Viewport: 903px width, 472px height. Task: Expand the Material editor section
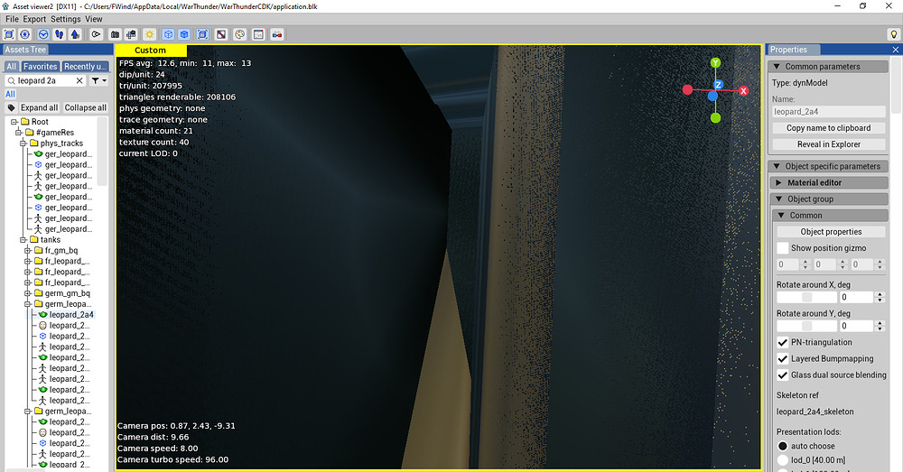coord(828,182)
